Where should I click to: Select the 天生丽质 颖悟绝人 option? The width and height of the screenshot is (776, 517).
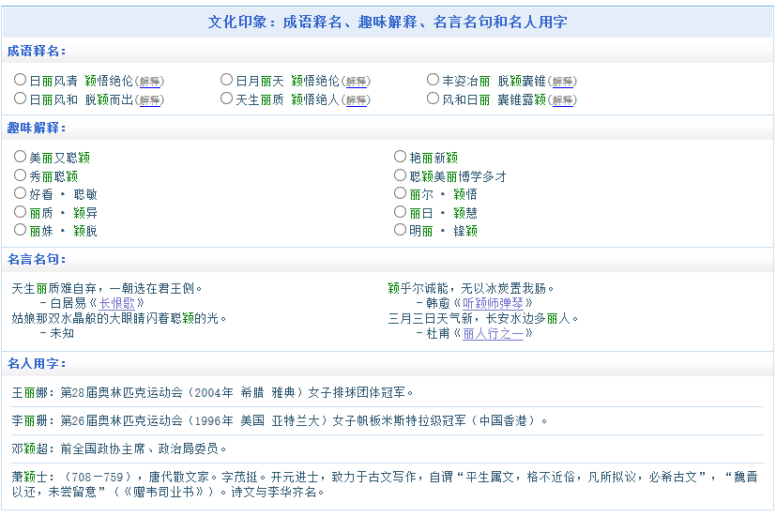pos(227,99)
